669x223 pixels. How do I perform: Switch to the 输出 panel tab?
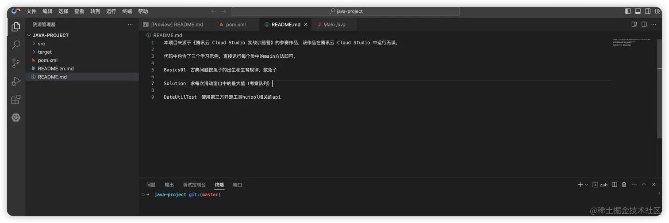(169, 185)
